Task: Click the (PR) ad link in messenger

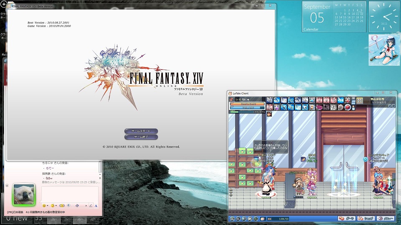Action: (x=36, y=212)
